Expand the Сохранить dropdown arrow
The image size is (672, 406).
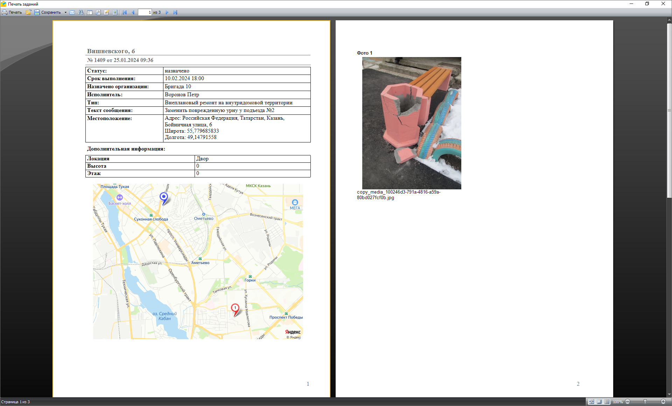point(65,12)
